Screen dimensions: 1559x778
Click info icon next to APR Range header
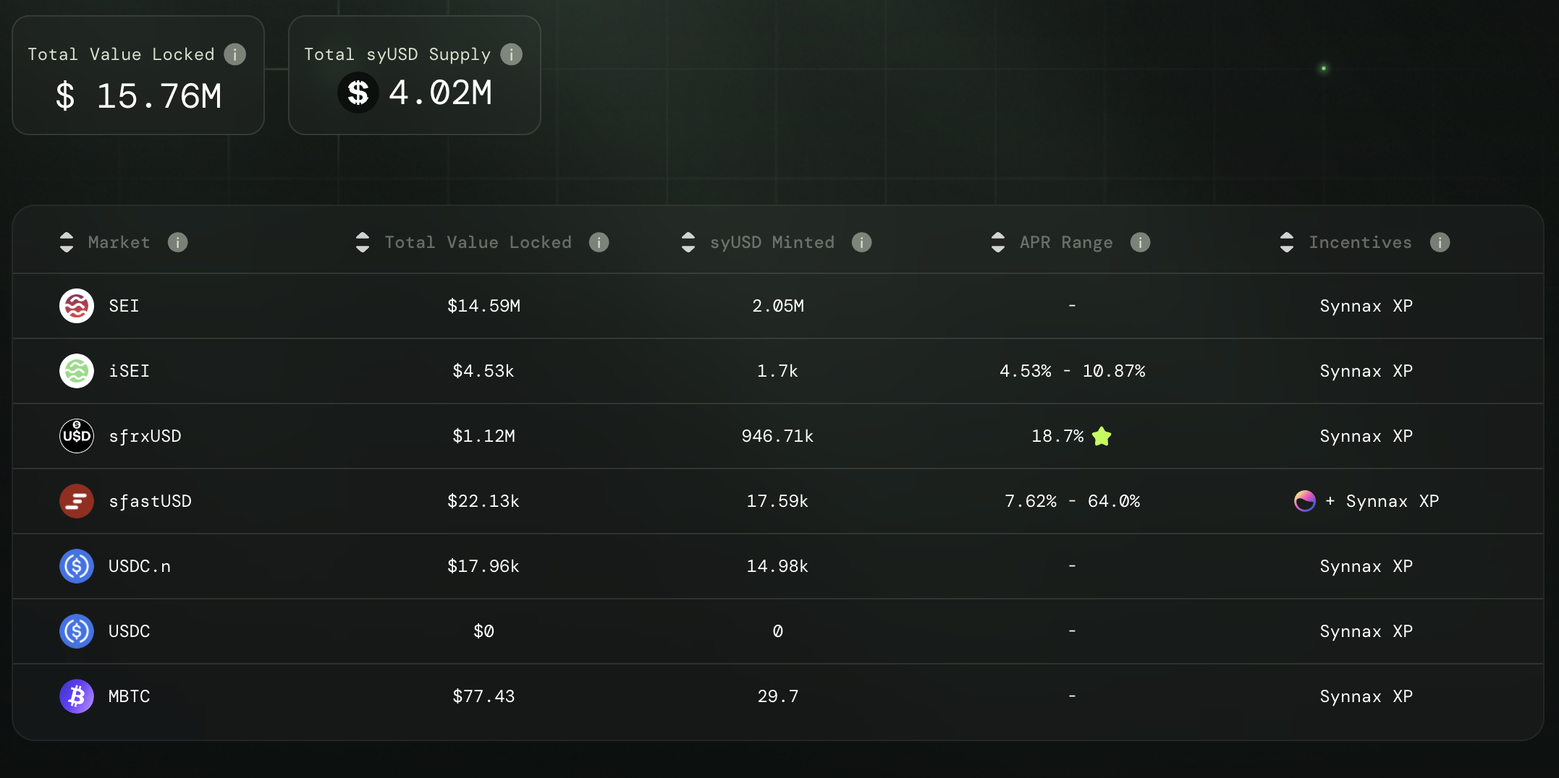click(1140, 242)
